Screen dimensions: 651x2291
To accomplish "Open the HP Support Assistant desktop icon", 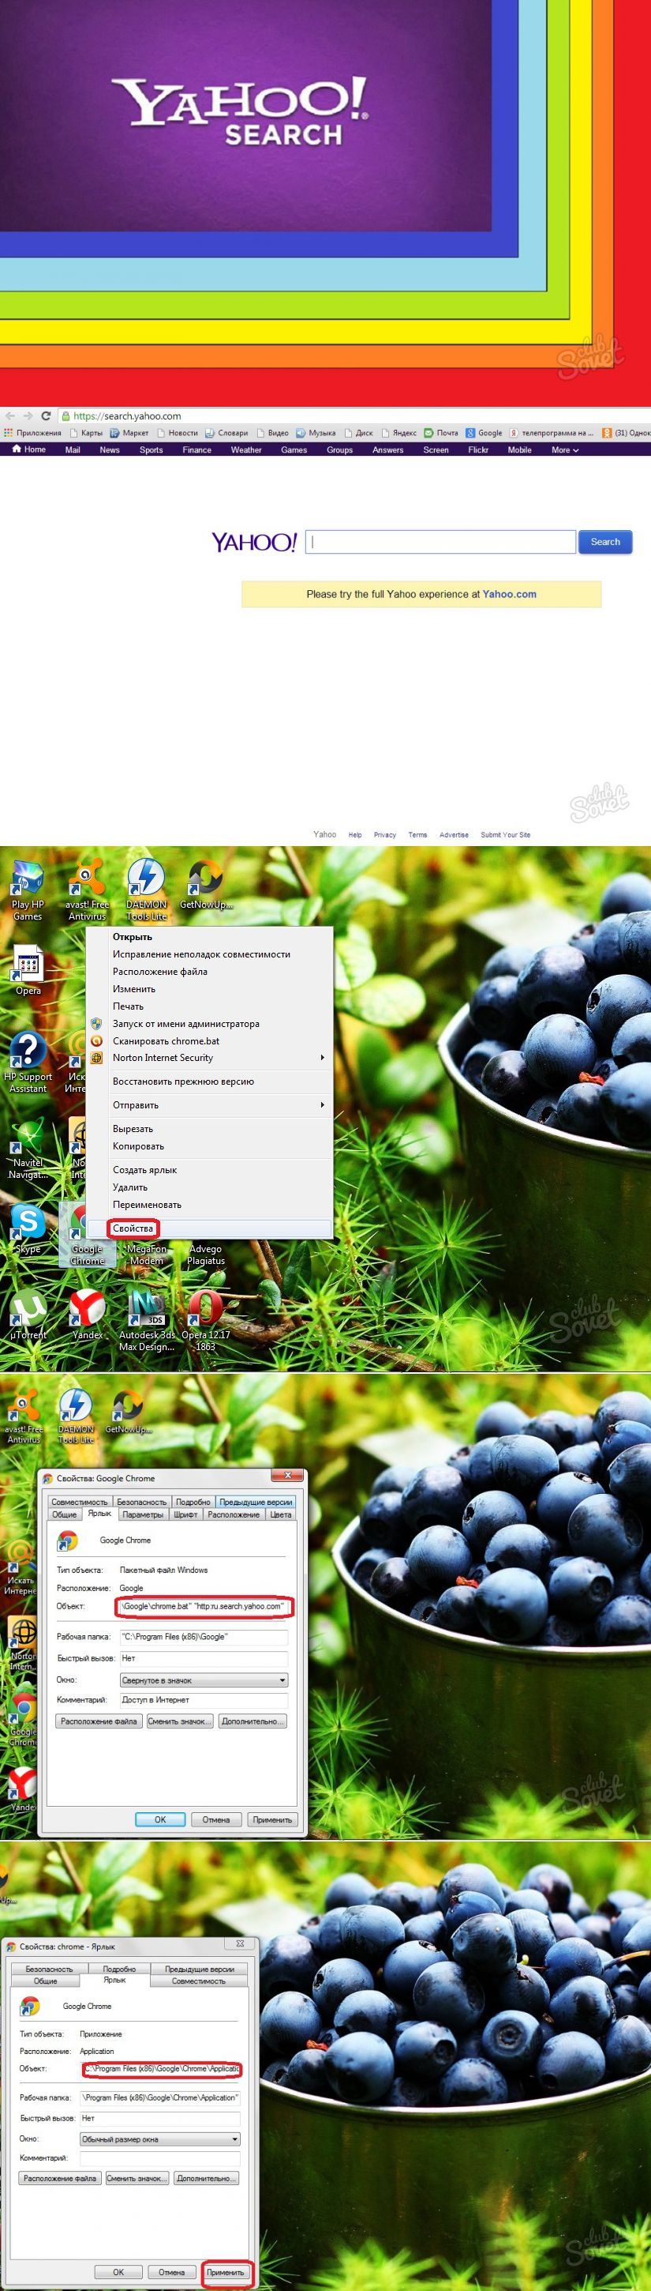I will click(x=28, y=1063).
